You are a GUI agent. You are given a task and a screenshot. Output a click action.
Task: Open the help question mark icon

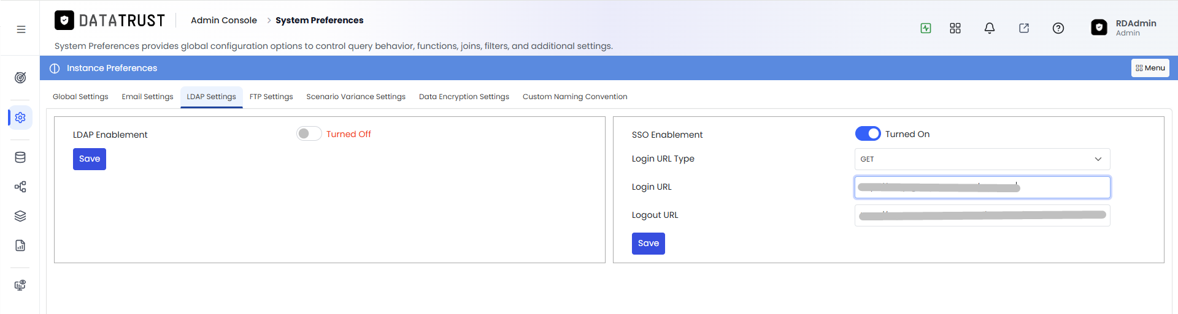pos(1058,28)
